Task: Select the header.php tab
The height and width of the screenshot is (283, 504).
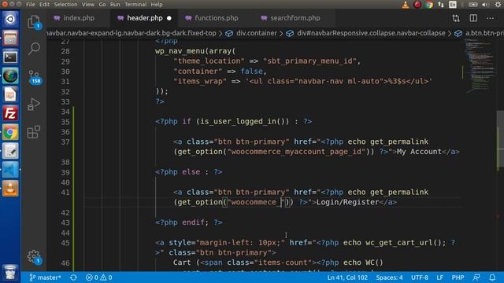Action: (144, 18)
